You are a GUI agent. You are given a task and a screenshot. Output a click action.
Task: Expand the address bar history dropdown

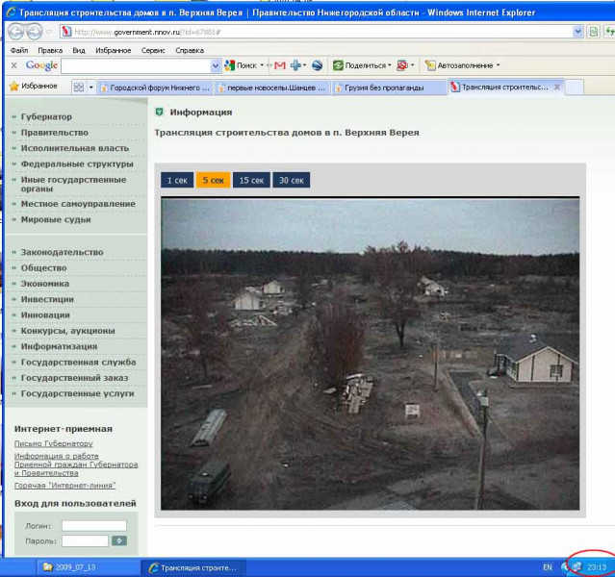[x=577, y=32]
